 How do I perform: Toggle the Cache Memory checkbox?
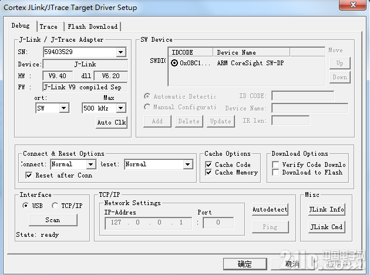click(208, 172)
